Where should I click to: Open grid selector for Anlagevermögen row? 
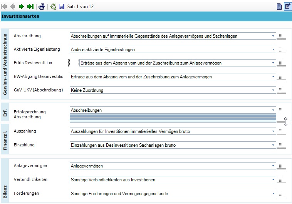click(281, 166)
